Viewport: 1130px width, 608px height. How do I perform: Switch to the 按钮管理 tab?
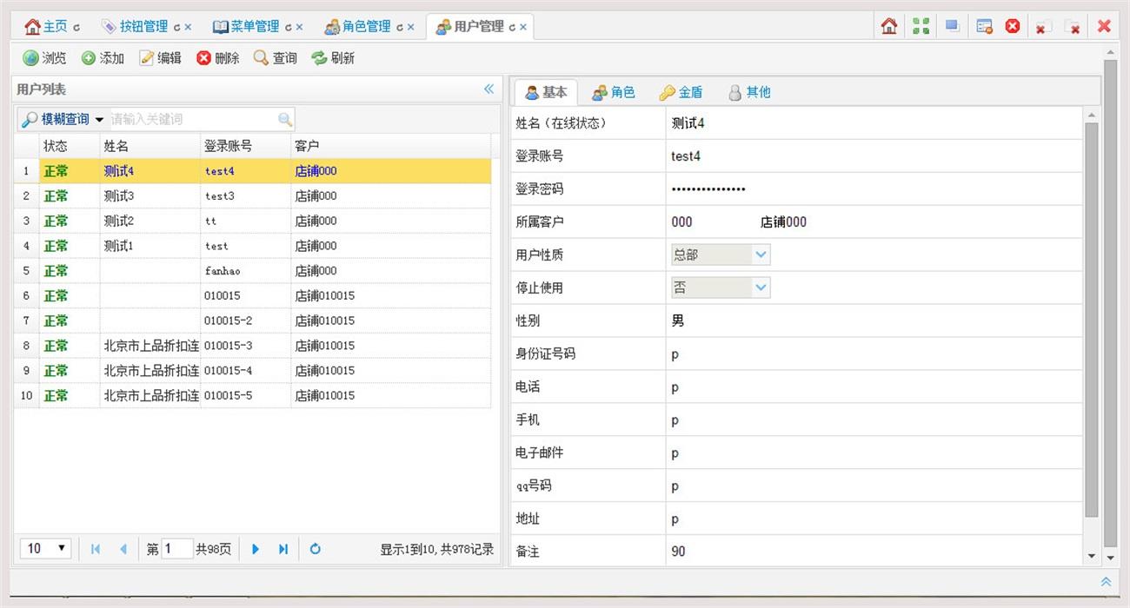pos(135,27)
